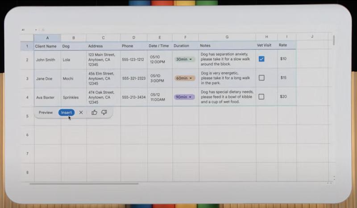Select row 2 header
Image resolution: width=357 pixels, height=208 pixels.
pos(27,60)
